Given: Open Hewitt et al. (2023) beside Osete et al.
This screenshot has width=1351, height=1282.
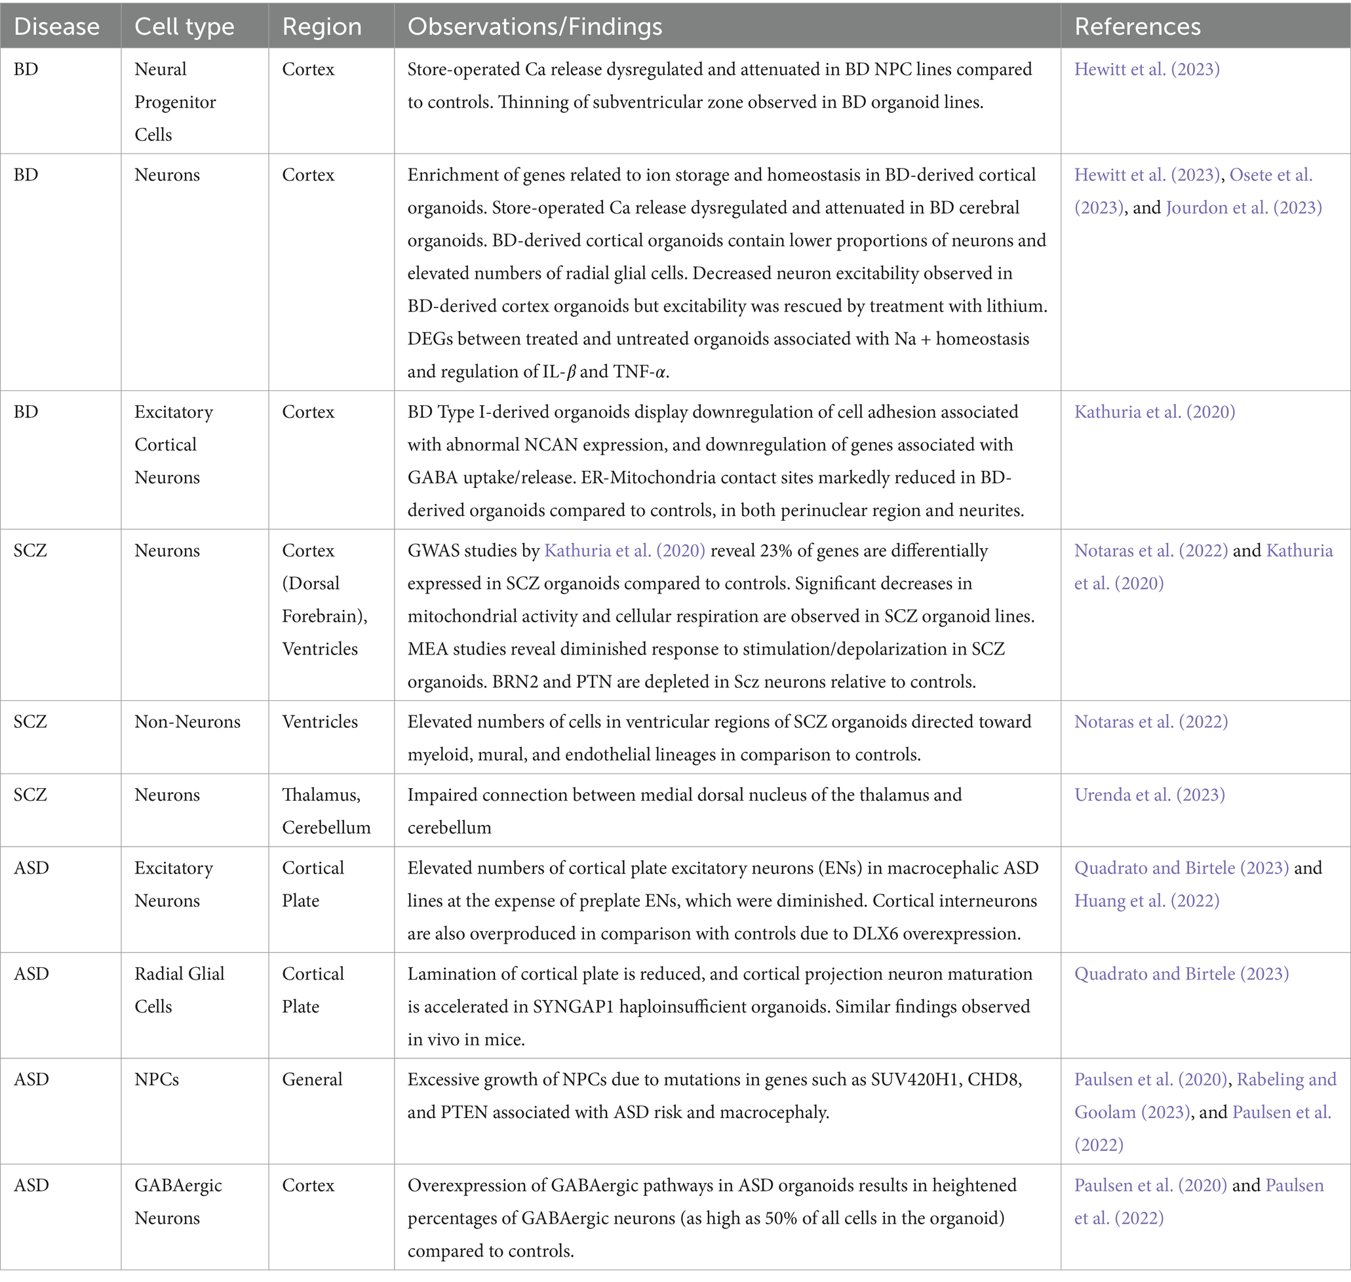Looking at the screenshot, I should pyautogui.click(x=1146, y=175).
